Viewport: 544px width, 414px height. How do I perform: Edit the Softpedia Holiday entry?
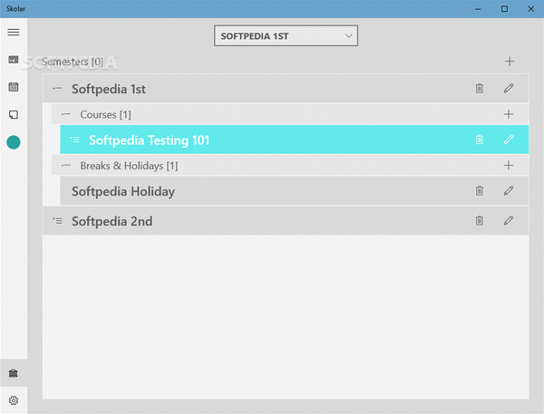click(x=509, y=190)
